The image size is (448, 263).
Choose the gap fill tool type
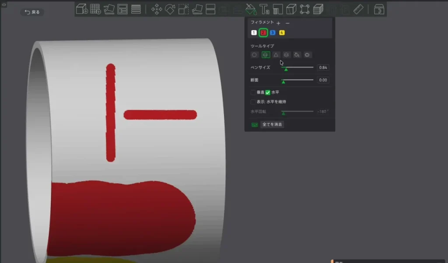[x=307, y=55]
